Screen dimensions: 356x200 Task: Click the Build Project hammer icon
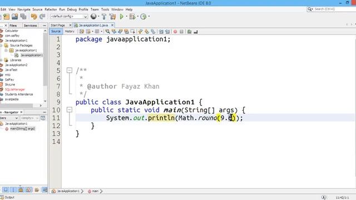104,16
